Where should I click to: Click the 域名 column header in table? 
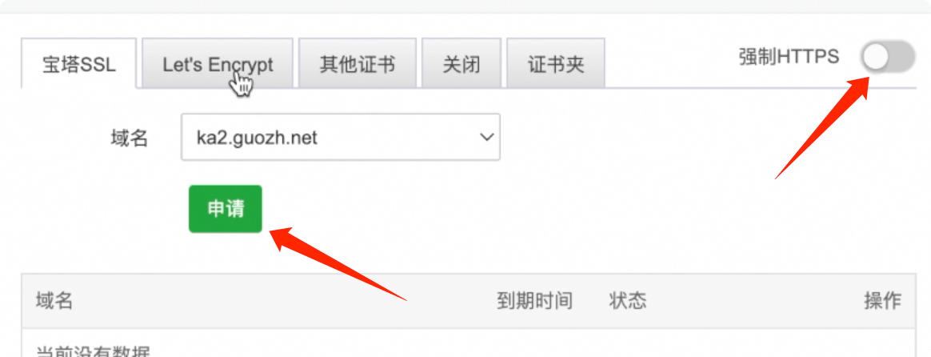point(54,301)
